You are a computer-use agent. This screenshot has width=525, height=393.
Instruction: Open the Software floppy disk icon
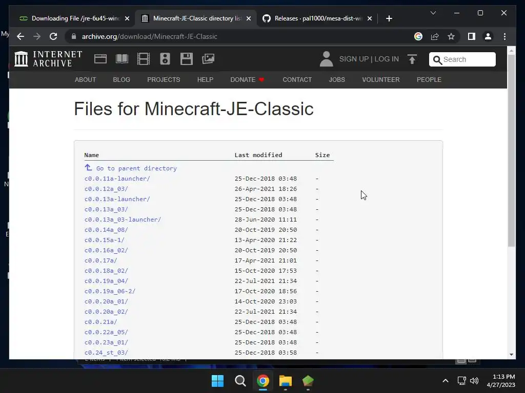[187, 59]
